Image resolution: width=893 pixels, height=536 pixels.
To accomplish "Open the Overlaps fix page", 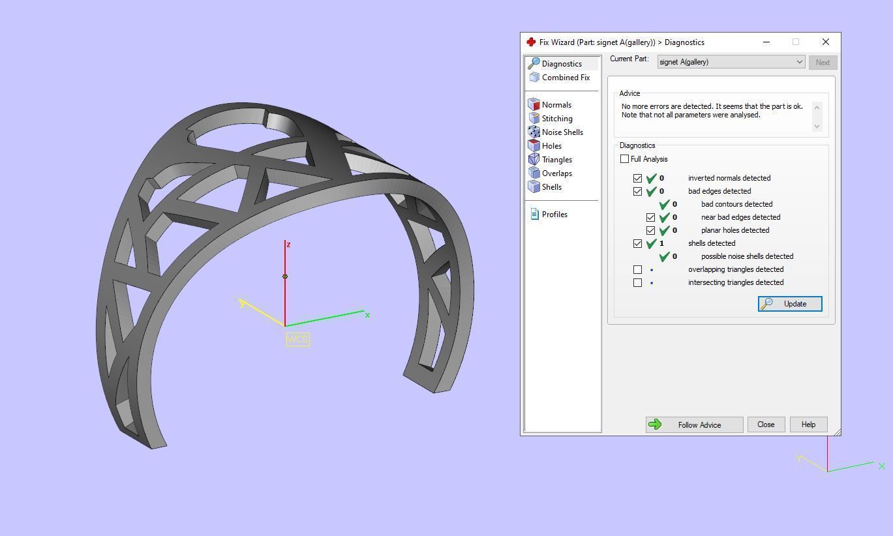I will tap(556, 173).
